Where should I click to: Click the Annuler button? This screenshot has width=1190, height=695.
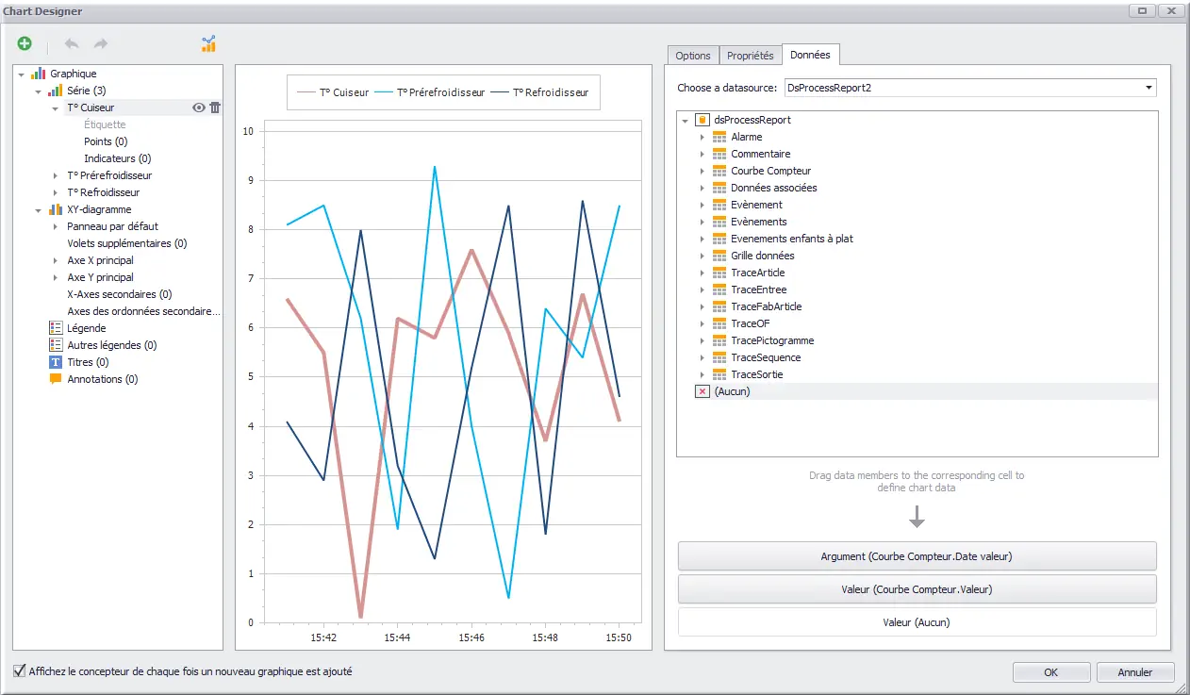(x=1135, y=672)
